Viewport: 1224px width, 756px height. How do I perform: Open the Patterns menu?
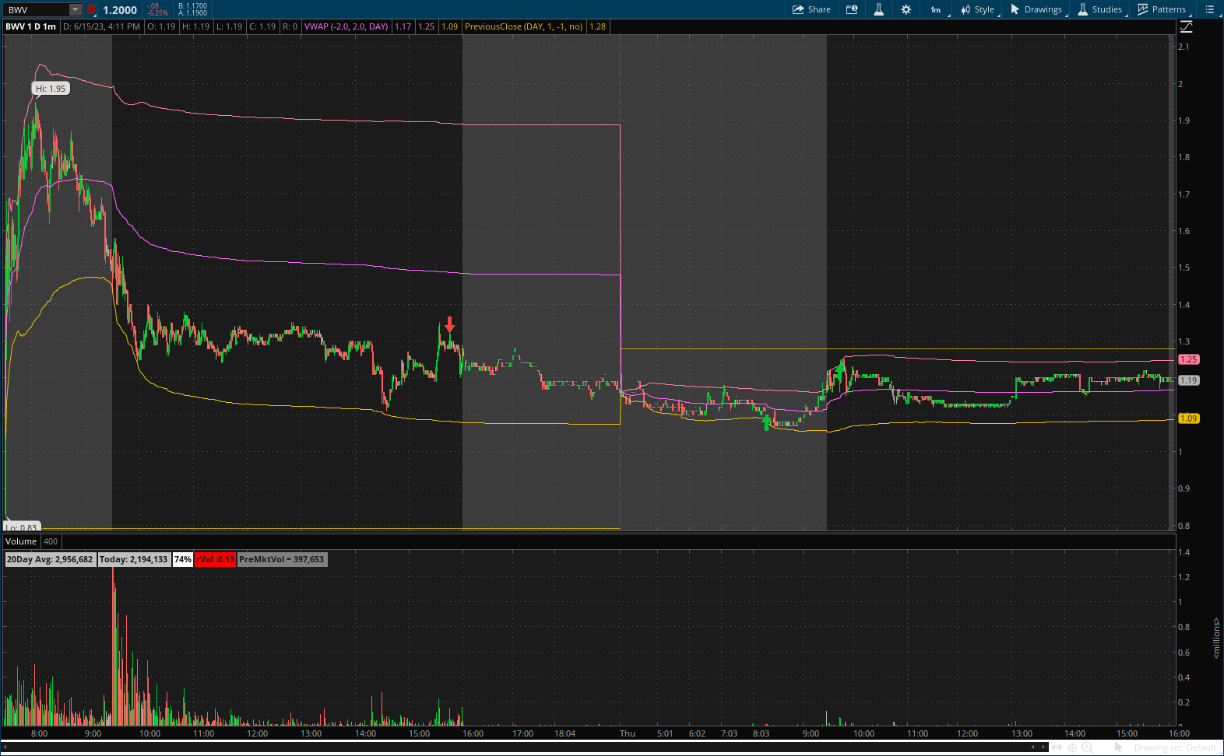(x=1162, y=9)
